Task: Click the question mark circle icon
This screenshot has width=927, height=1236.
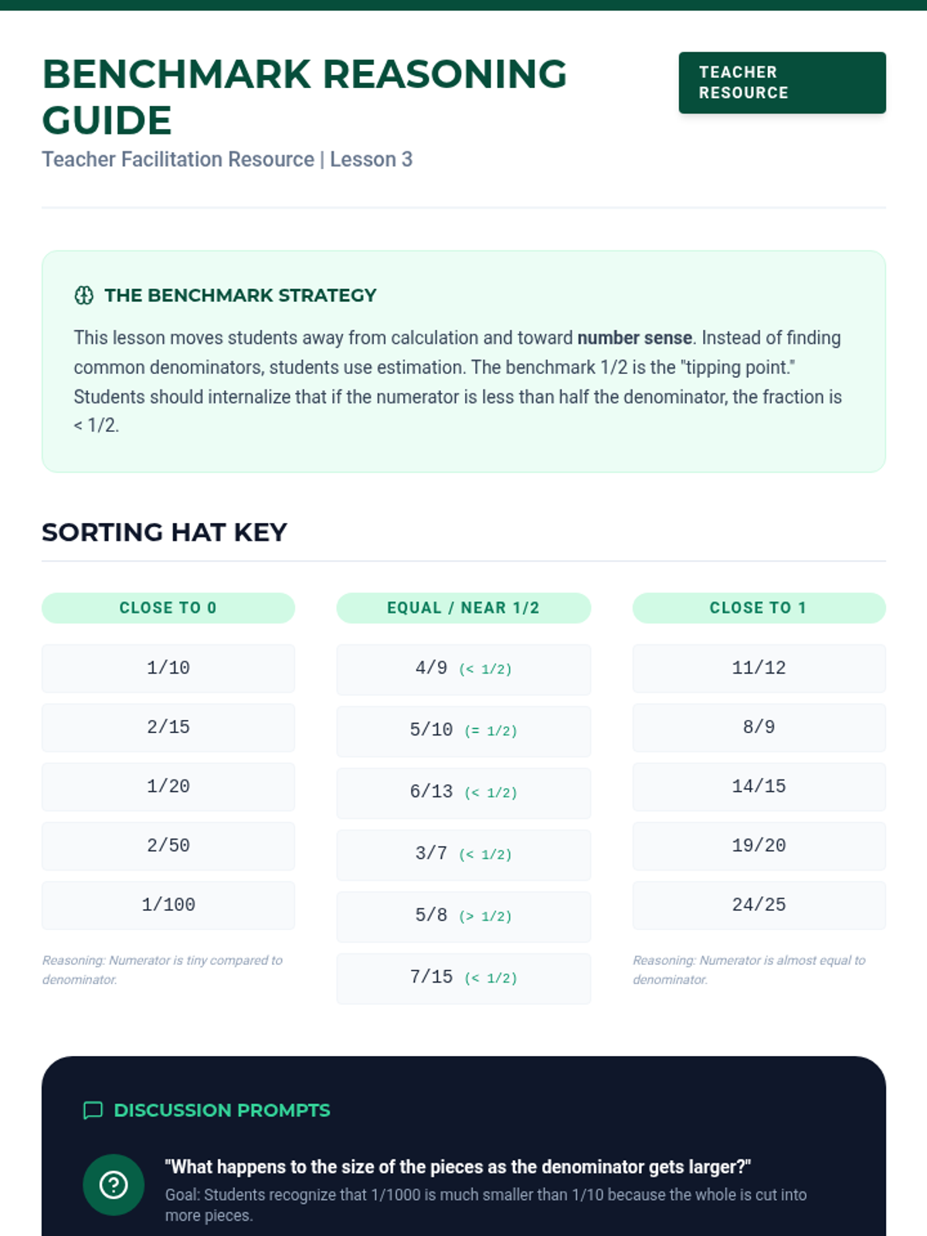Action: click(114, 1184)
